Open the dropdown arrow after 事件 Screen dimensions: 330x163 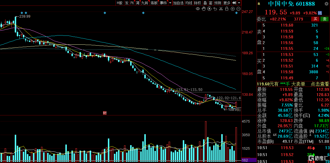pyautogui.click(x=170, y=3)
